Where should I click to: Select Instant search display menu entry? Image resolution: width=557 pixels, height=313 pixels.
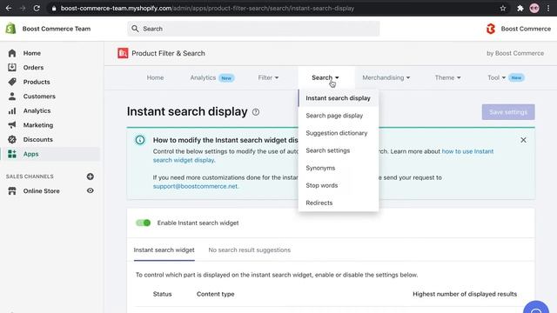pyautogui.click(x=339, y=98)
